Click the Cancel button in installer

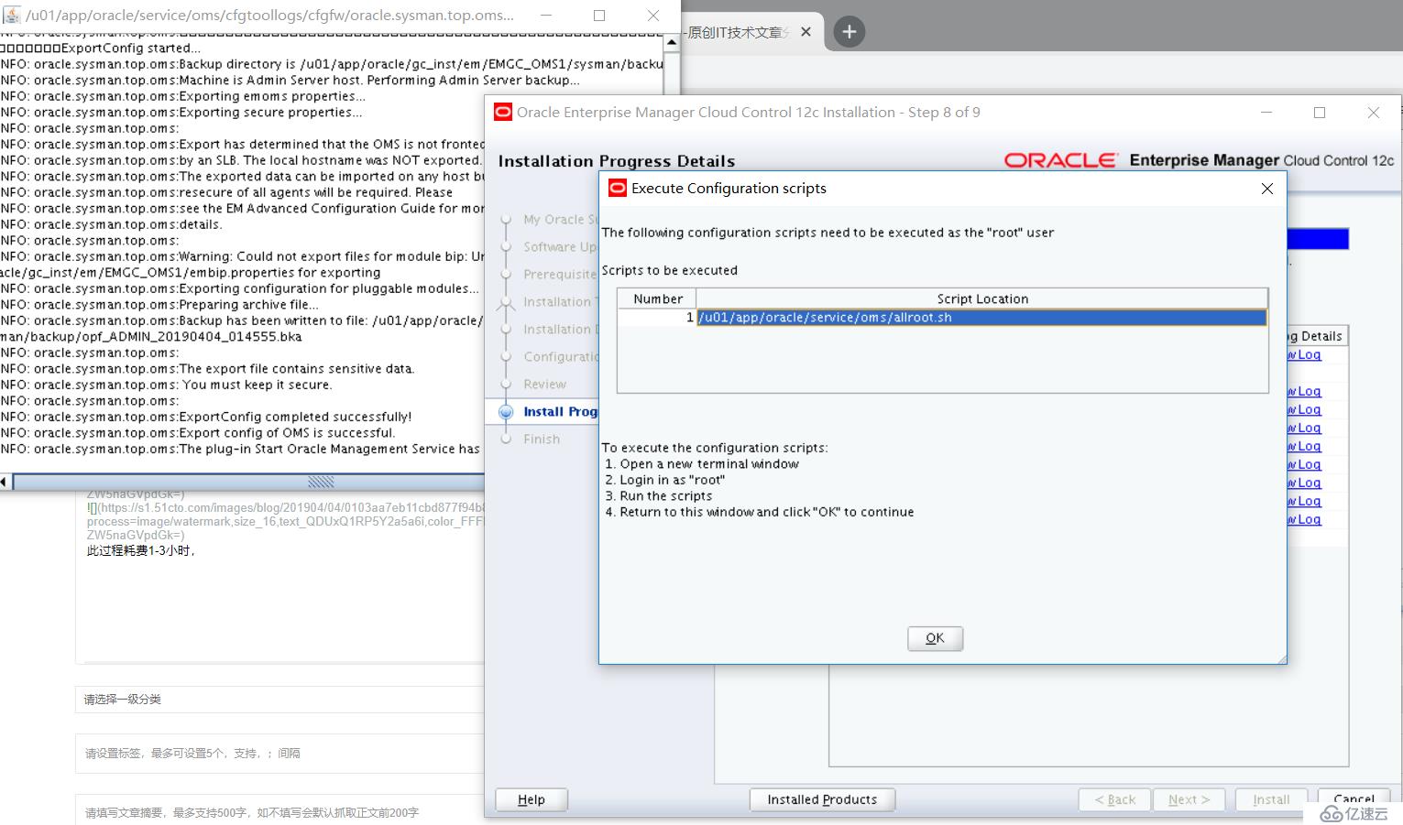click(x=1354, y=799)
